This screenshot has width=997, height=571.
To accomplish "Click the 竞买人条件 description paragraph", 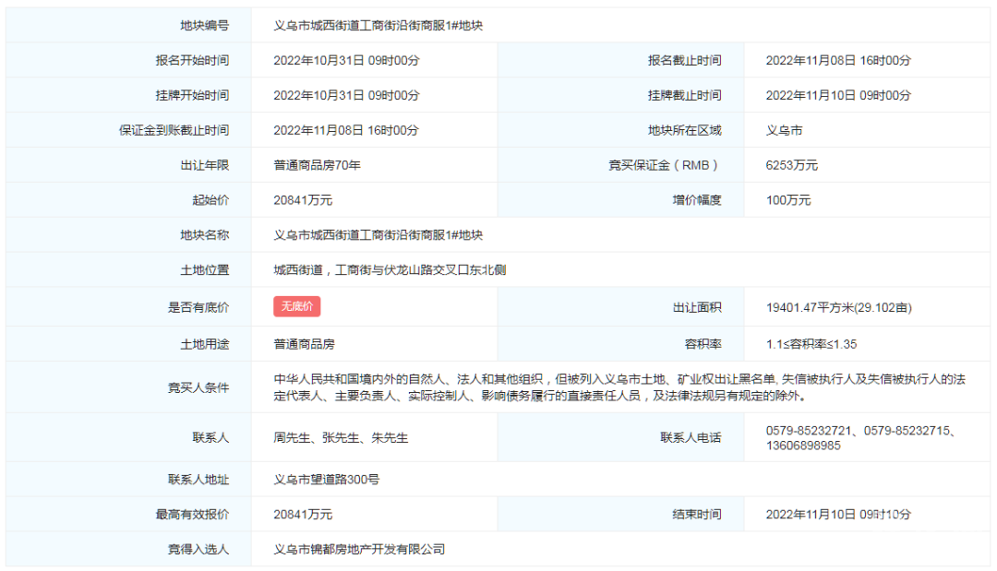I will (x=619, y=387).
